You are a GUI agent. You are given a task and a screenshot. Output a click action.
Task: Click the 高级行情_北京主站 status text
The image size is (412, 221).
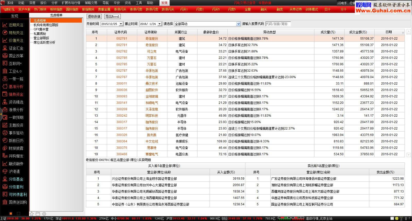point(319,218)
